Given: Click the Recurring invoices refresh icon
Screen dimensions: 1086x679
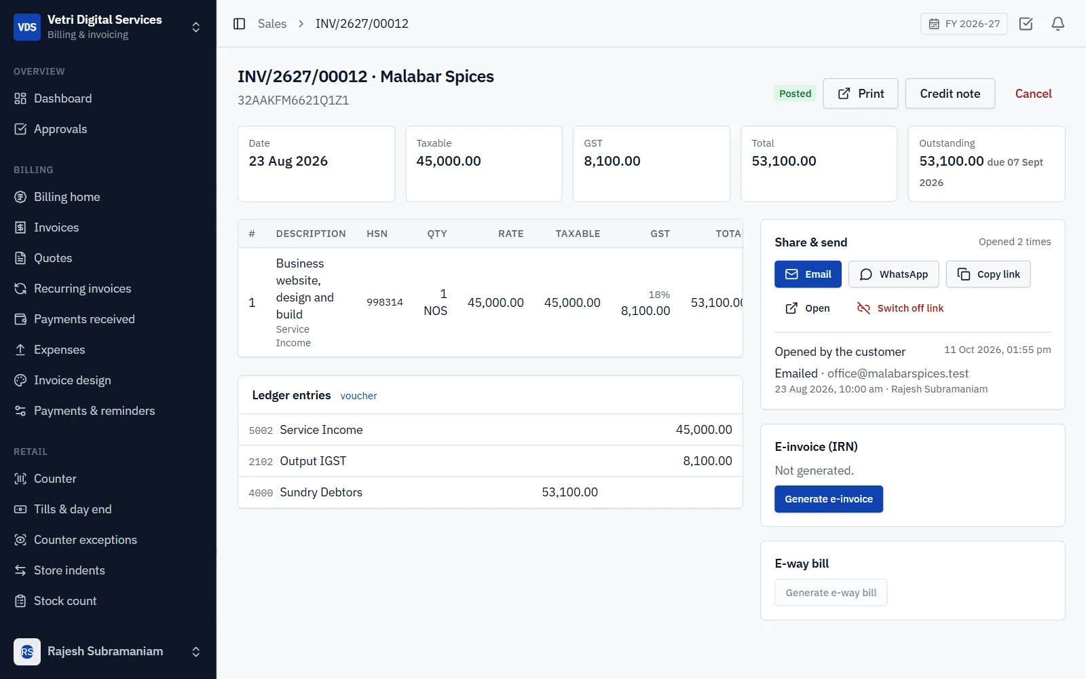Looking at the screenshot, I should click(20, 289).
